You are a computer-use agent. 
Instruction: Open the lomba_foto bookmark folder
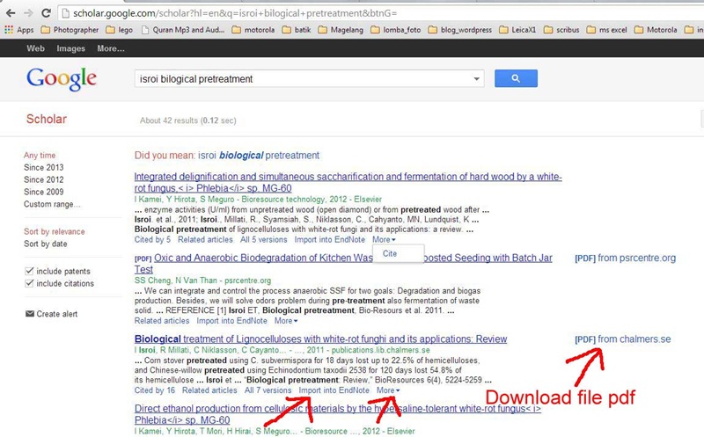396,30
